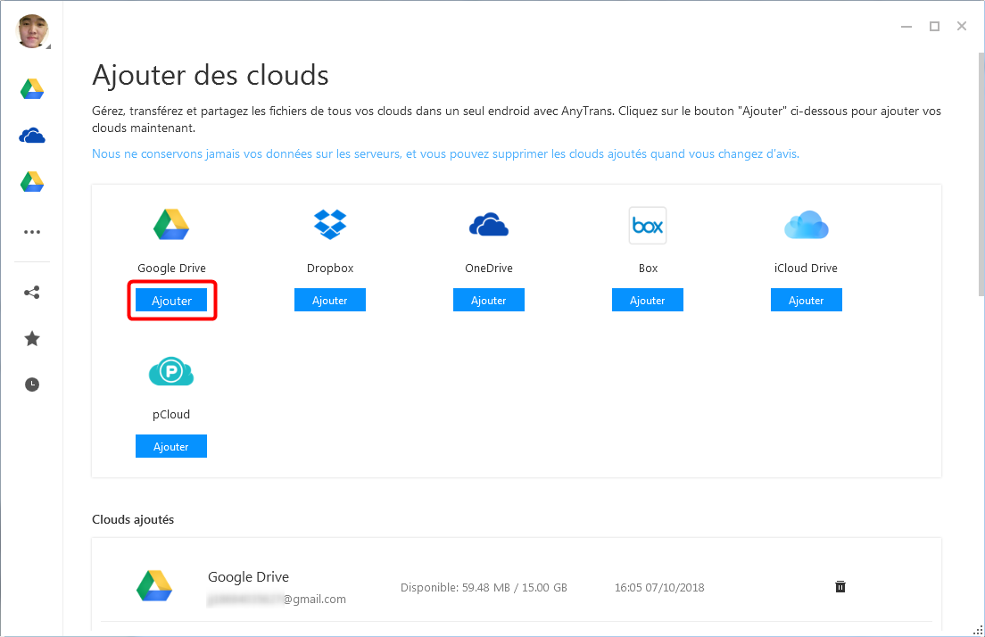This screenshot has width=985, height=637.
Task: Click Ajouter under pCloud
Action: pyautogui.click(x=171, y=447)
